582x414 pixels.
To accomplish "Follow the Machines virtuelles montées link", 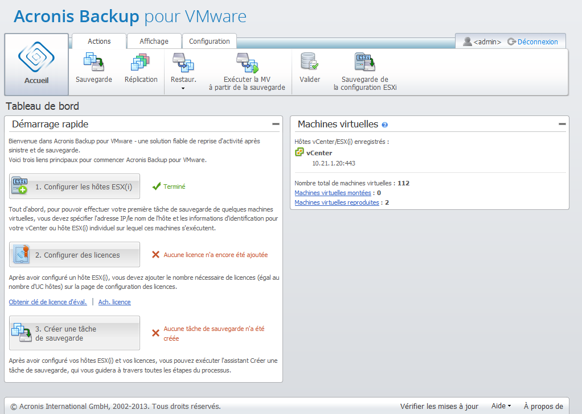I will point(333,193).
